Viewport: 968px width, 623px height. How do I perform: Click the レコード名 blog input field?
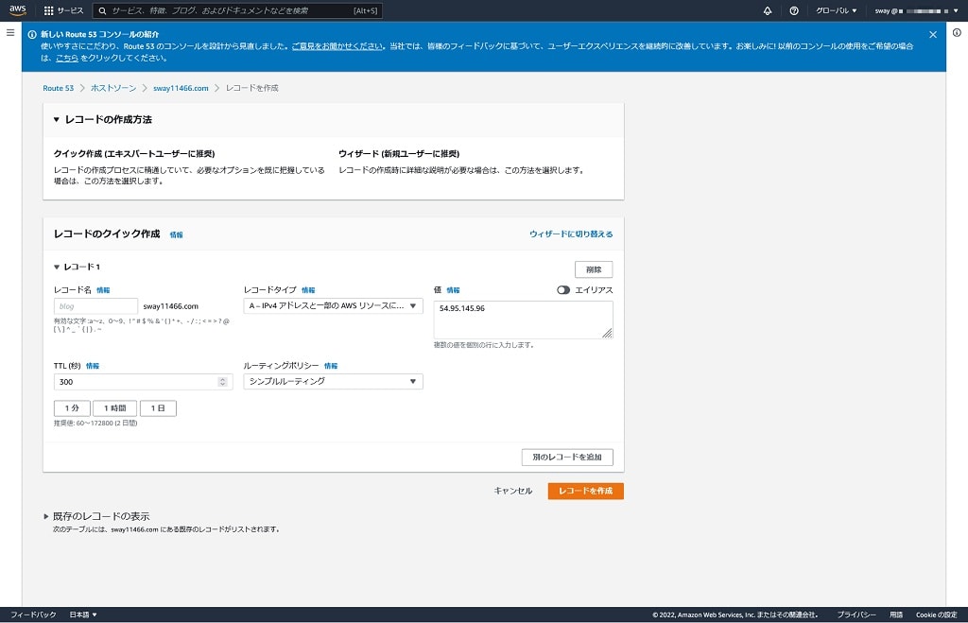tap(95, 306)
